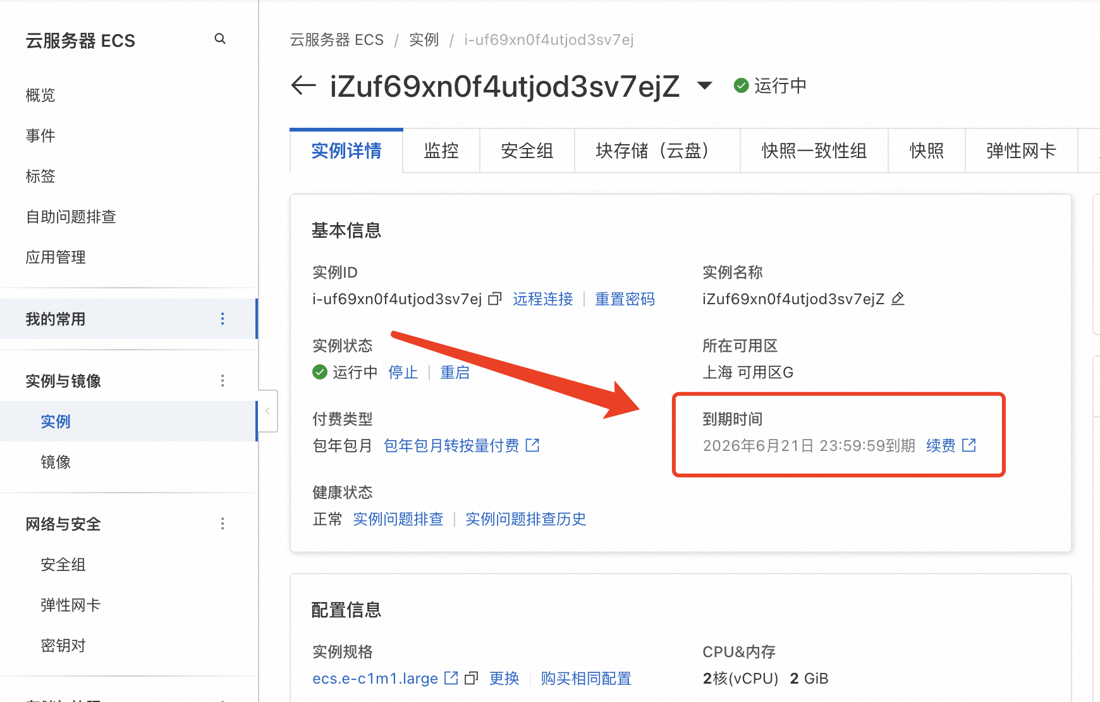
Task: Click the back arrow beside instance name
Action: pos(303,85)
